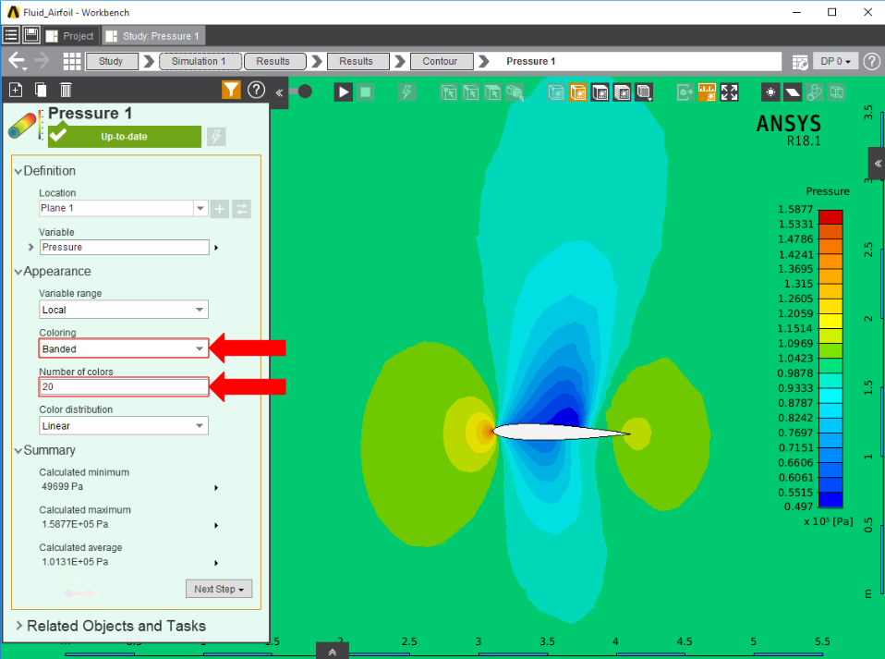Screen dimensions: 885x659
Task: Click the fourth cube-and-cursor selection icon
Action: pyautogui.click(x=515, y=92)
